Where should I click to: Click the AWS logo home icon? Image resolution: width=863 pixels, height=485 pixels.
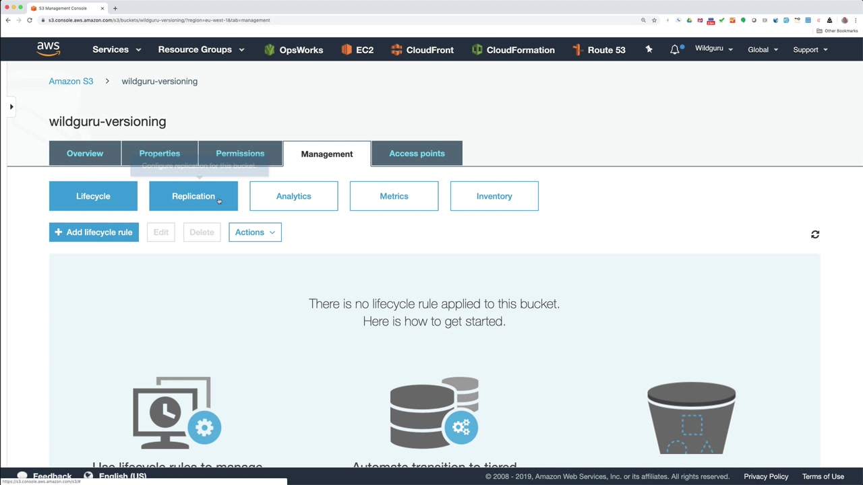coord(49,49)
